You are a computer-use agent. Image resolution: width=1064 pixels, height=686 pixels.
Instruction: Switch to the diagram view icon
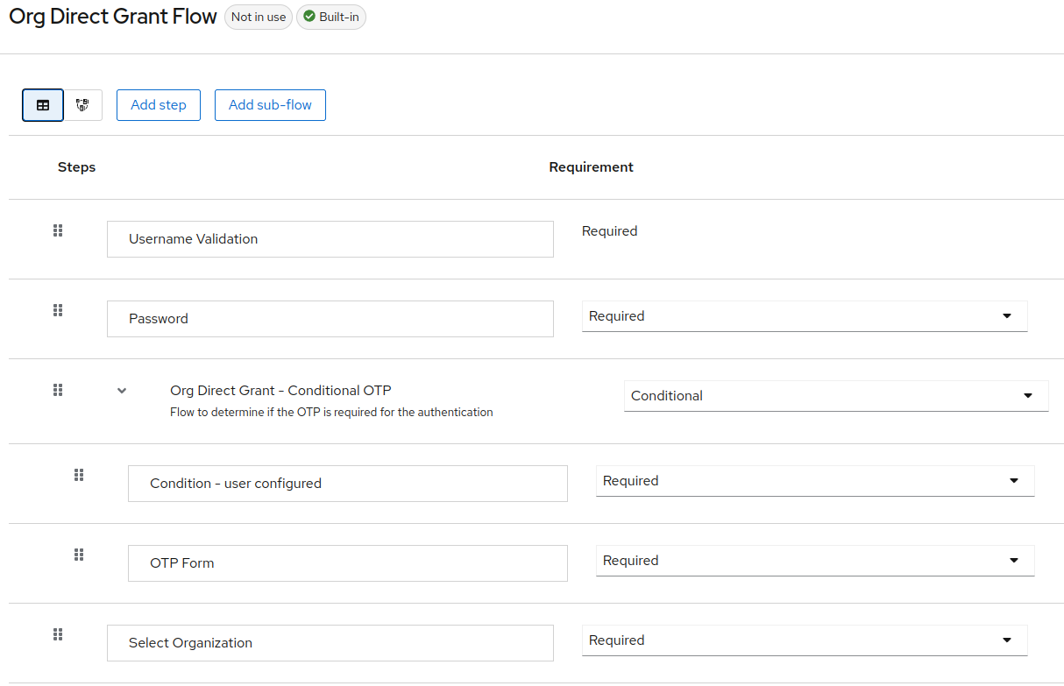tap(82, 104)
